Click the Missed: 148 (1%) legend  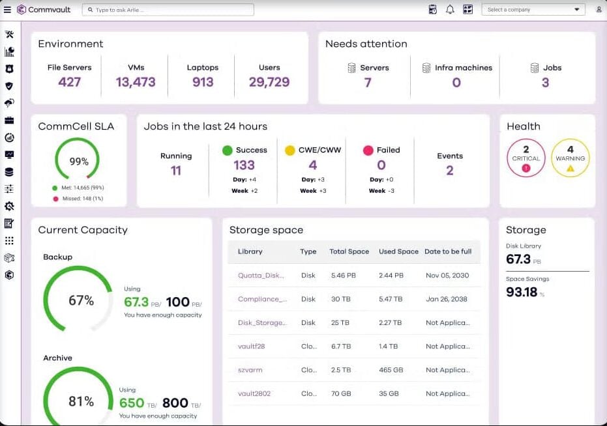click(x=78, y=199)
